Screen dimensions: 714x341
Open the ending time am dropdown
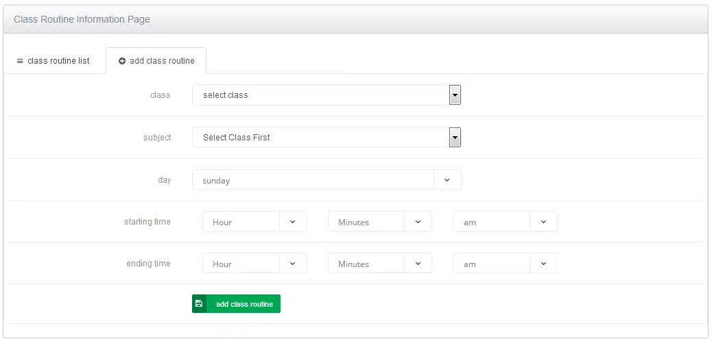point(505,263)
